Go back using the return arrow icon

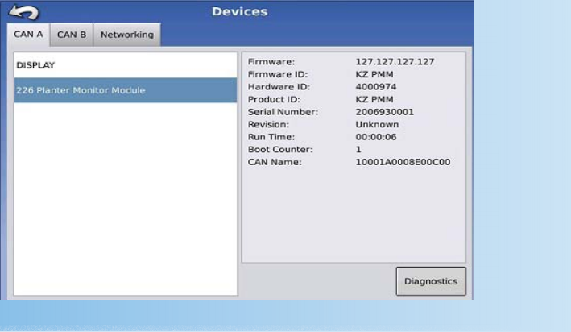pyautogui.click(x=24, y=12)
